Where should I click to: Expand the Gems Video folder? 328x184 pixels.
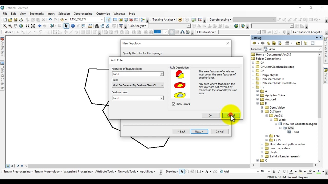(x=262, y=108)
